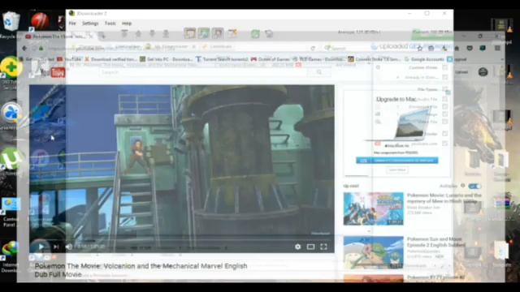Click the YouTube search magnifier button
The height and width of the screenshot is (292, 520).
(x=319, y=72)
